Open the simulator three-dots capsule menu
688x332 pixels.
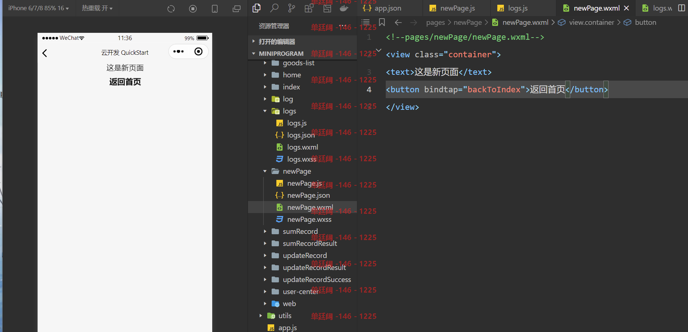click(178, 51)
